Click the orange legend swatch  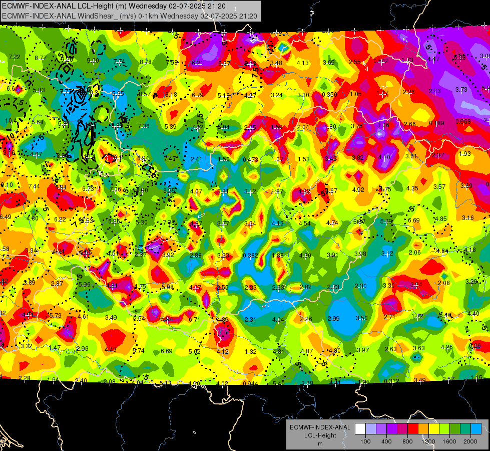tap(423, 428)
